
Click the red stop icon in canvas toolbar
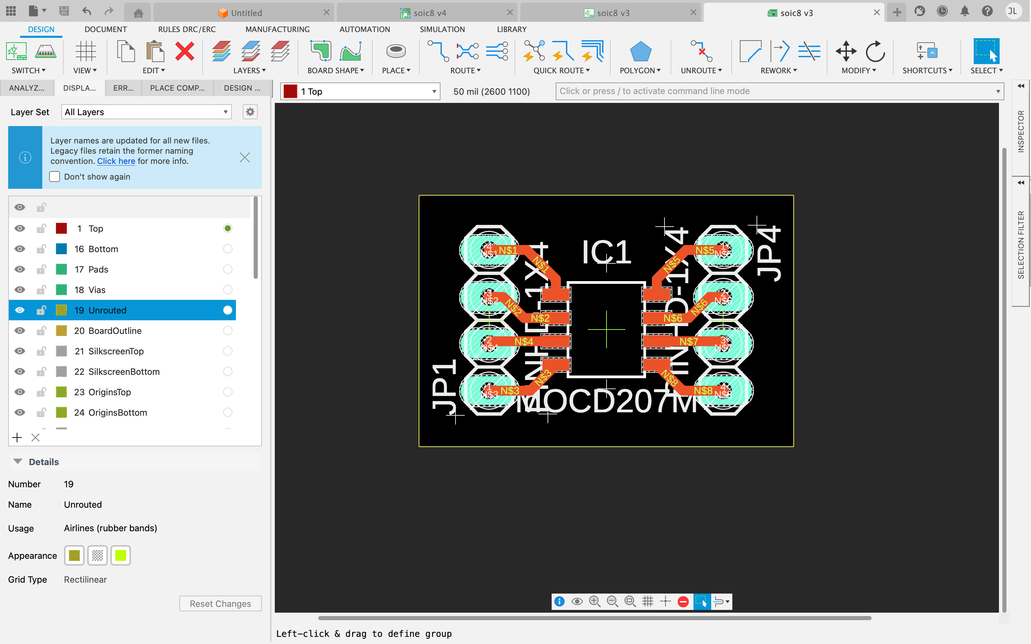coord(683,601)
